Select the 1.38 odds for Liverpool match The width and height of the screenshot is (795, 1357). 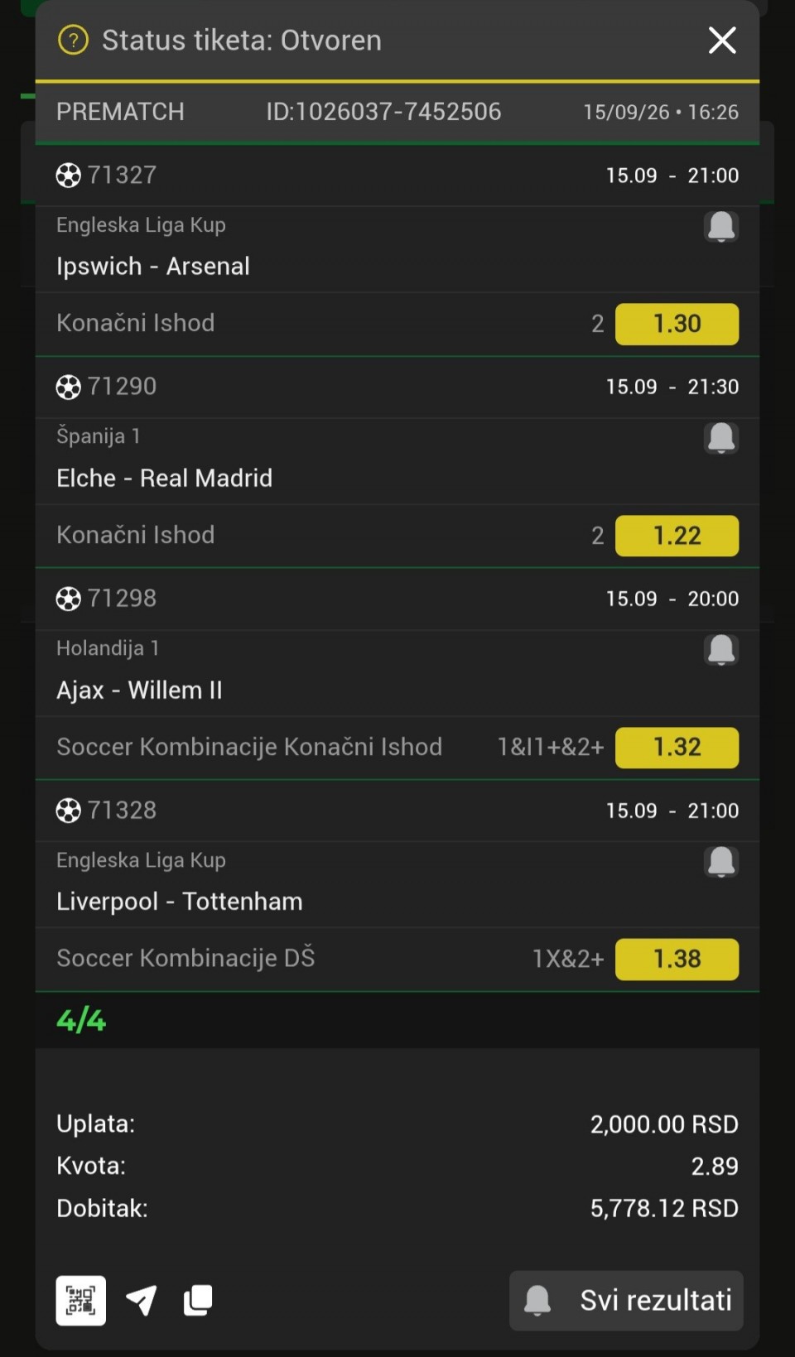(677, 959)
